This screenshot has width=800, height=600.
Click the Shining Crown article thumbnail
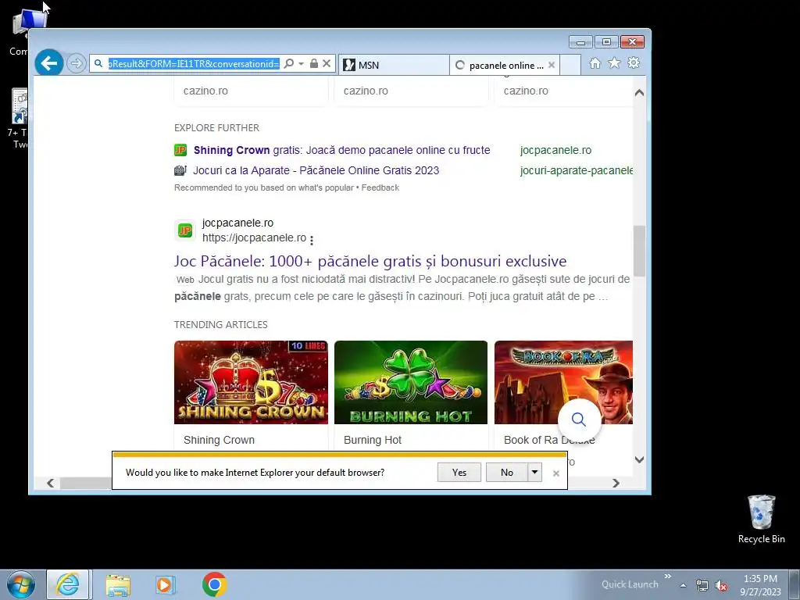tap(251, 382)
